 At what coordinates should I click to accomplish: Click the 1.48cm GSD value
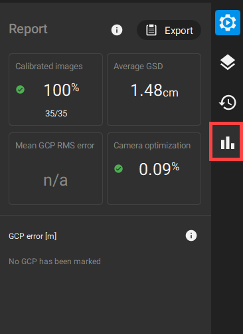[x=155, y=90]
